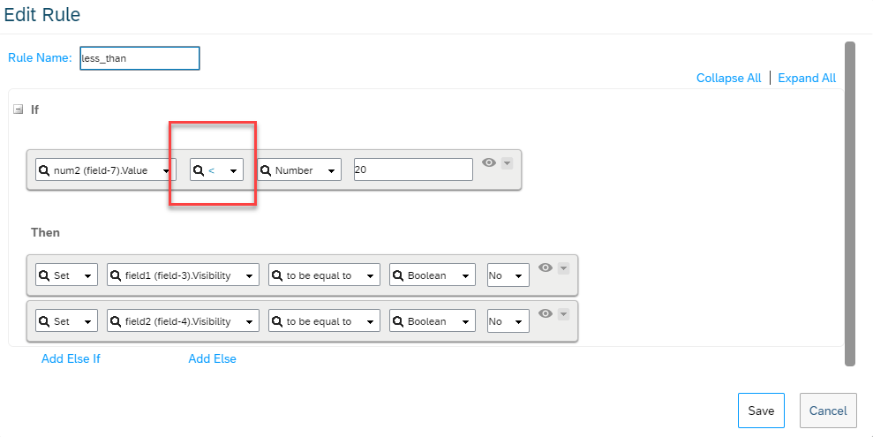Open the field1 (field-3).Visibility dropdown
The height and width of the screenshot is (437, 873).
coord(184,275)
